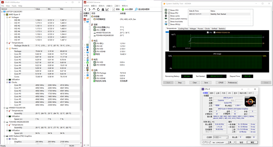Switch to Cooling Fans tab
Image resolution: width=273 pixels, height=147 pixels.
(183, 29)
